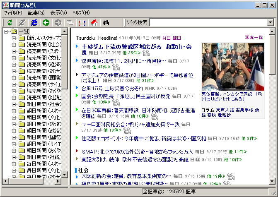Click in the quick search input field
The image size is (278, 197).
pos(208,23)
